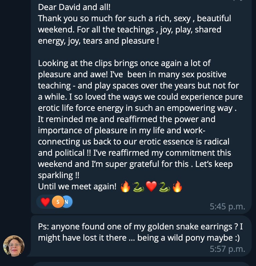Click the orange S reactor avatar
This screenshot has width=256, height=266.
(x=58, y=202)
